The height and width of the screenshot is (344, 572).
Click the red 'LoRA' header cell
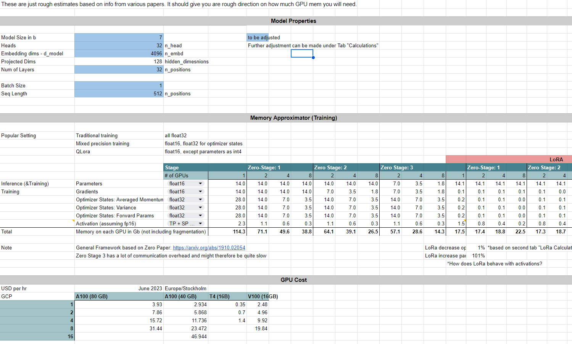(509, 159)
